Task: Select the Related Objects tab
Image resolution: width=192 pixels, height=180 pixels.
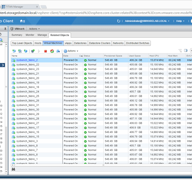Action: point(60,35)
